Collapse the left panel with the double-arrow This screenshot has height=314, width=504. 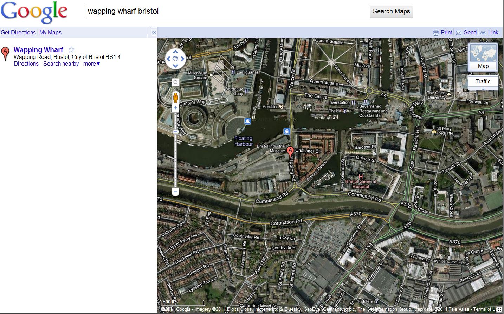(x=154, y=32)
